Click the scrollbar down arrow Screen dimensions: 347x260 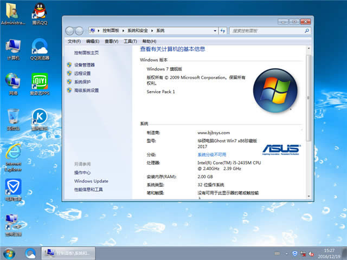click(x=309, y=196)
